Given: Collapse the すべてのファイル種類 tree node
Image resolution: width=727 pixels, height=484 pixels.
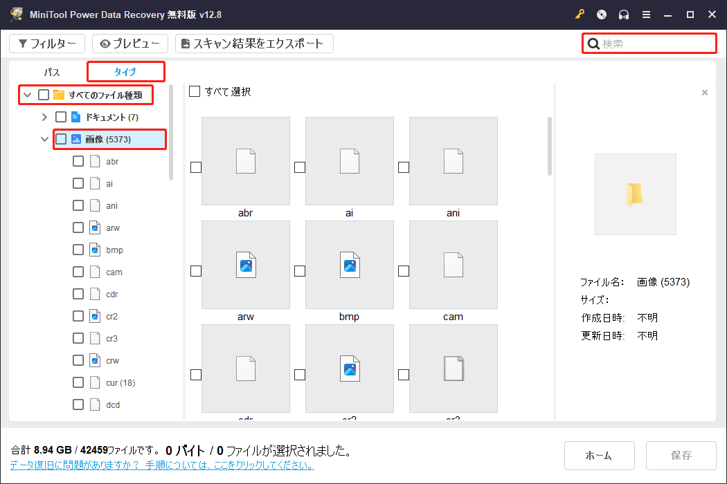Looking at the screenshot, I should 28,93.
